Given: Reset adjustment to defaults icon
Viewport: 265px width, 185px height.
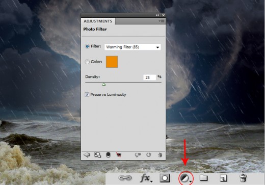Looking at the screenshot, I should (x=148, y=155).
